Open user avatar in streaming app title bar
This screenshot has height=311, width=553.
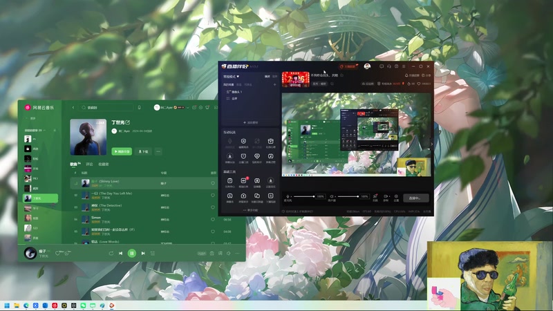click(x=367, y=66)
